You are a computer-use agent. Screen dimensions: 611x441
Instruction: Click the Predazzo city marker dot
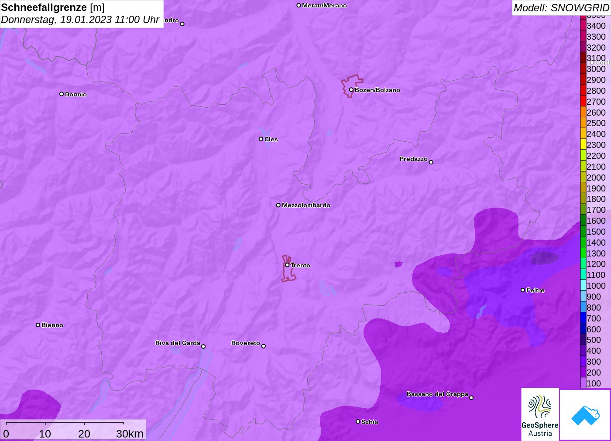pos(431,162)
